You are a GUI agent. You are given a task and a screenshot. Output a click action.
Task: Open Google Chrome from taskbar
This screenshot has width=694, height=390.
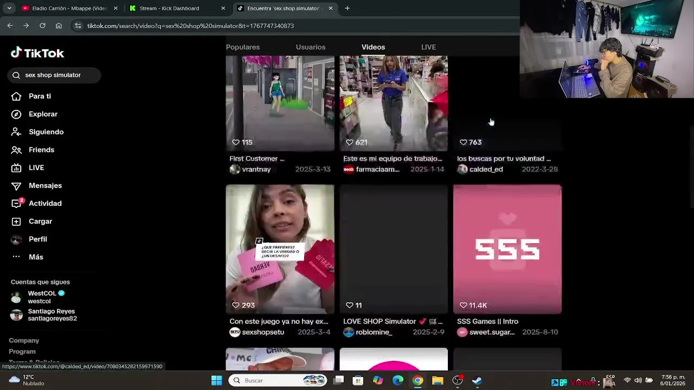[x=417, y=380]
